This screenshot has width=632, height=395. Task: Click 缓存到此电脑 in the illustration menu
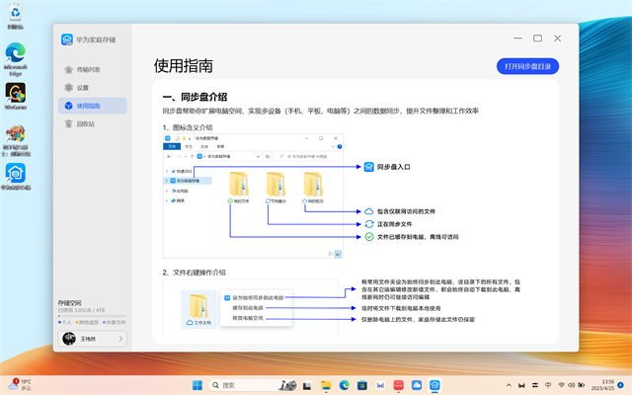point(248,307)
